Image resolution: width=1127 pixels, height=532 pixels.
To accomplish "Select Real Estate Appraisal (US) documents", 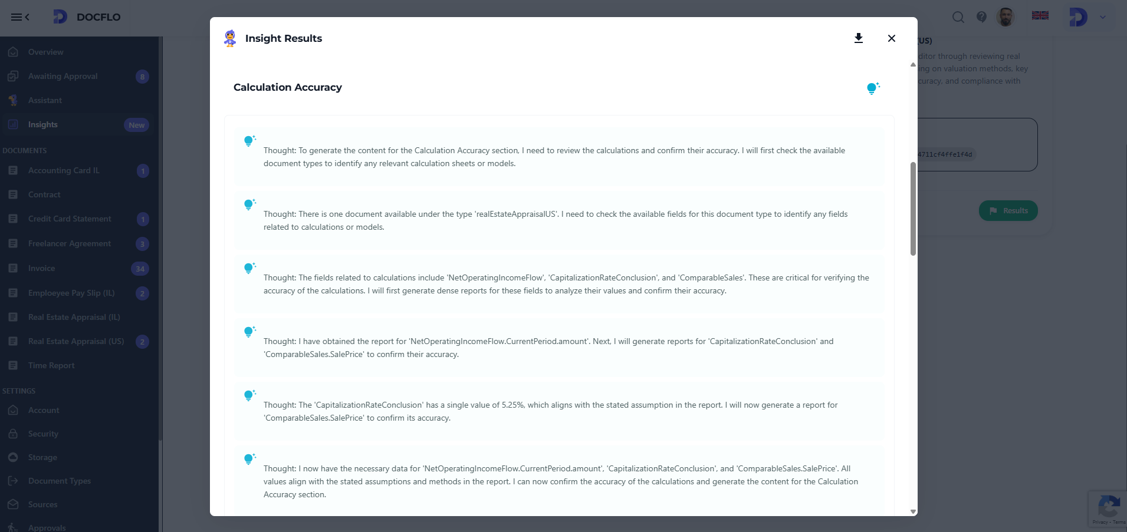I will tap(76, 342).
